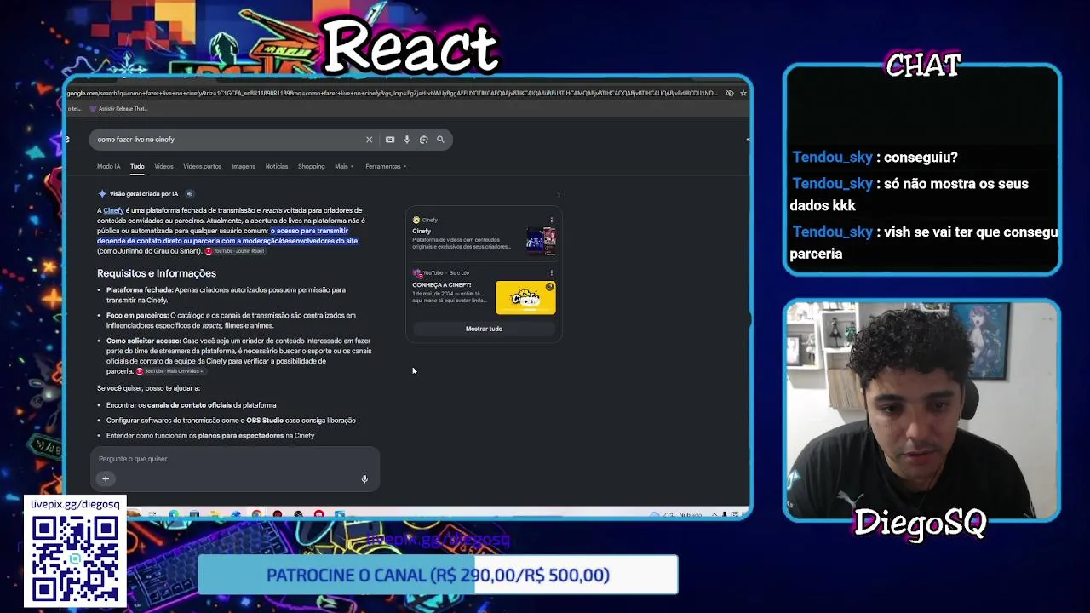This screenshot has width=1090, height=613.
Task: Click the 'OBS Studio' configuration suggestion
Action: tap(265, 421)
